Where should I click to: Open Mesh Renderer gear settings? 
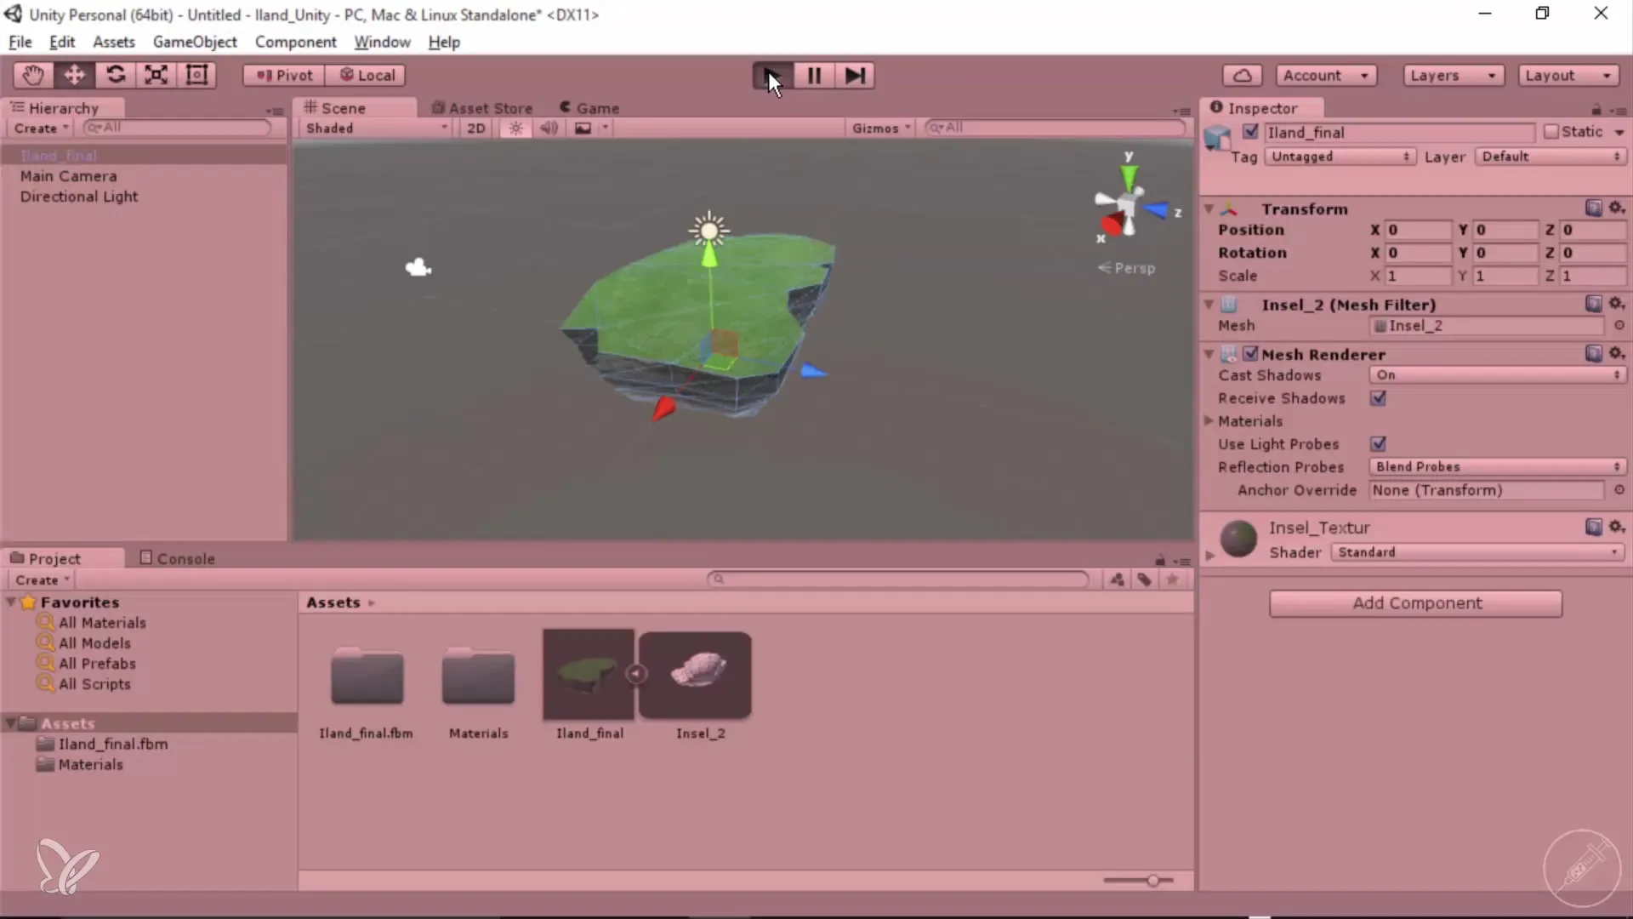click(x=1617, y=353)
